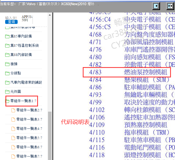Click the APP.53-5091 label text
The width and height of the screenshot is (175, 160).
(27, 18)
